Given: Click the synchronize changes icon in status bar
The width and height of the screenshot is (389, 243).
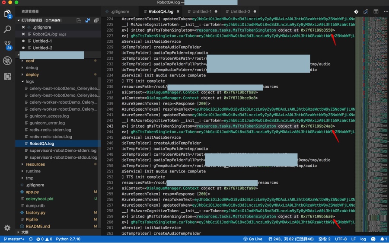Looking at the screenshot, I should (x=31, y=239).
